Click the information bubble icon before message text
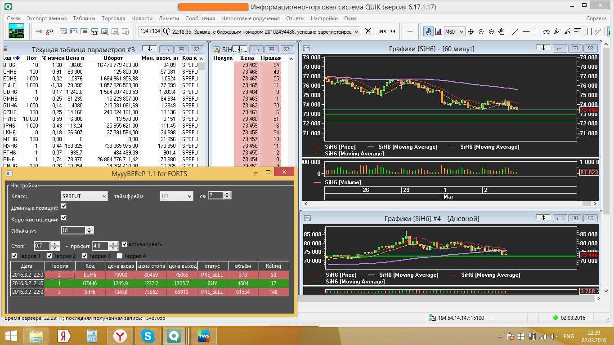The height and width of the screenshot is (345, 614). click(166, 31)
